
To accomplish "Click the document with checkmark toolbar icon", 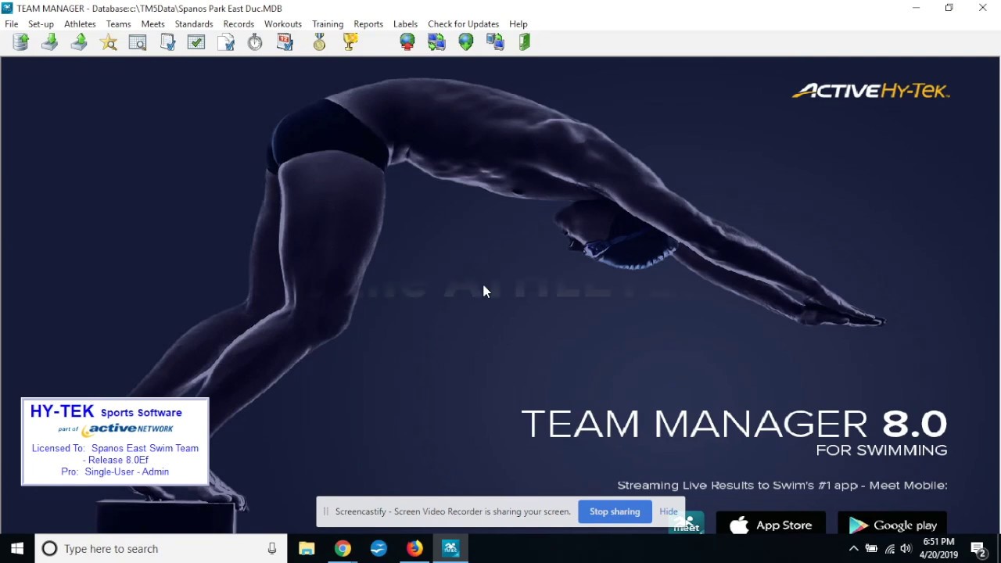I will pyautogui.click(x=226, y=42).
